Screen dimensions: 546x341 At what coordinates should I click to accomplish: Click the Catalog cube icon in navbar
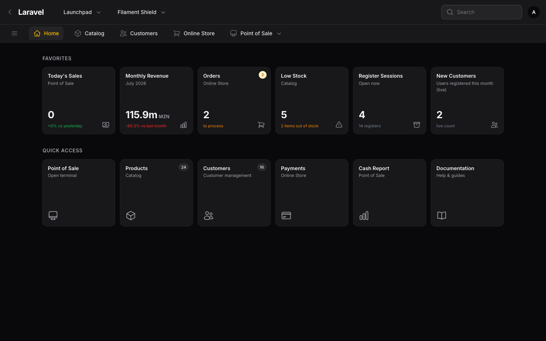point(78,33)
